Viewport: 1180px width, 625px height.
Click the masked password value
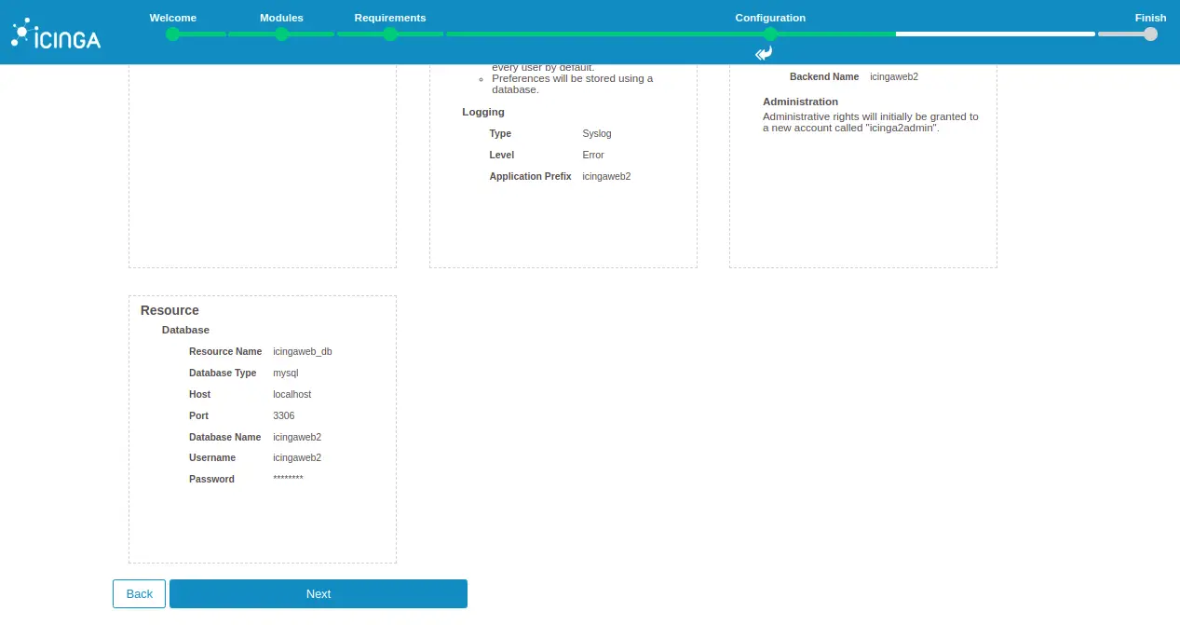coord(289,479)
